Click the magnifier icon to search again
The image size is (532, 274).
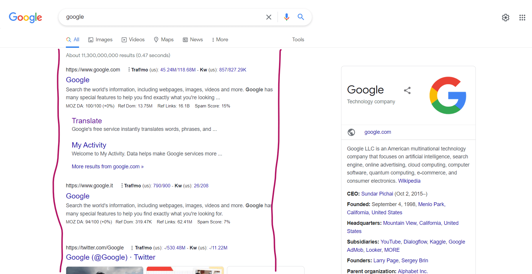(x=301, y=17)
